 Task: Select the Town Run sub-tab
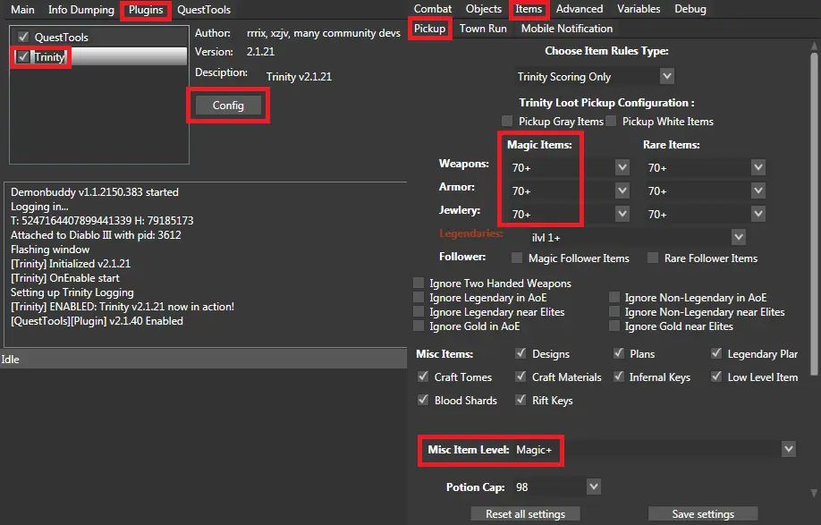click(483, 29)
